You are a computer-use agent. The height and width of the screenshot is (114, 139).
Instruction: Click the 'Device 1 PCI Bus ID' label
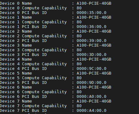[23, 27]
